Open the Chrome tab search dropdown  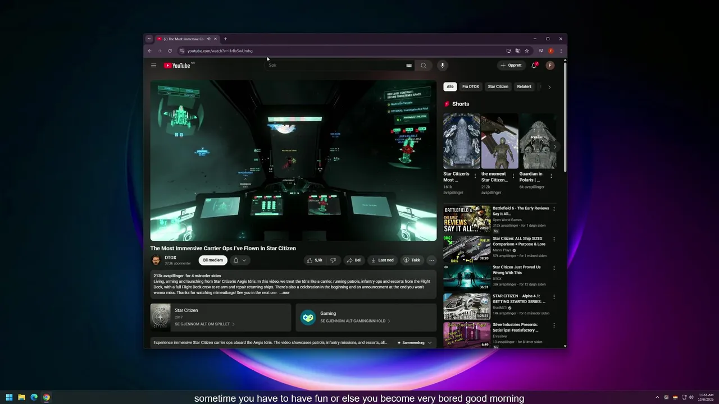149,39
